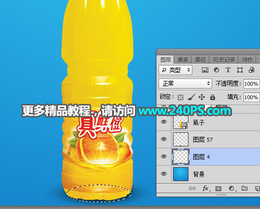Switch to 动作 tab

click(247, 60)
